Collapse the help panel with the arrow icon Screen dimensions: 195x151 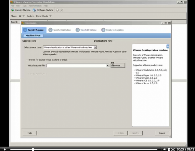[x=168, y=47]
